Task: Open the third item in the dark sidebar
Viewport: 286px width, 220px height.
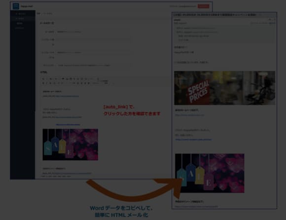Action: pyautogui.click(x=20, y=23)
